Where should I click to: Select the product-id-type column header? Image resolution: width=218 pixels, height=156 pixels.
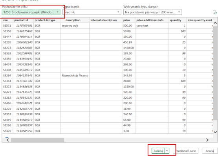click(x=47, y=20)
